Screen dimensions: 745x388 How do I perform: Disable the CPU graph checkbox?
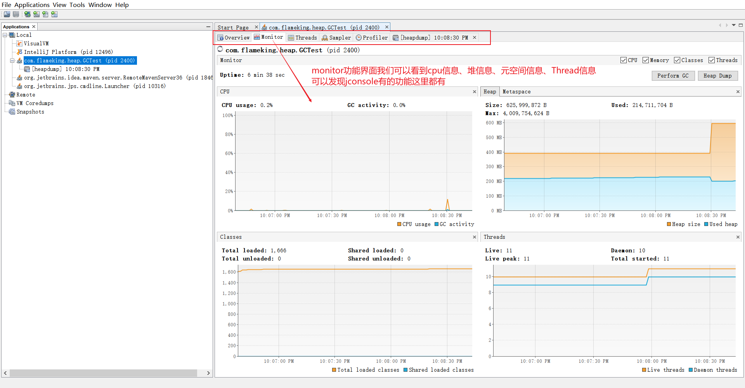coord(623,60)
